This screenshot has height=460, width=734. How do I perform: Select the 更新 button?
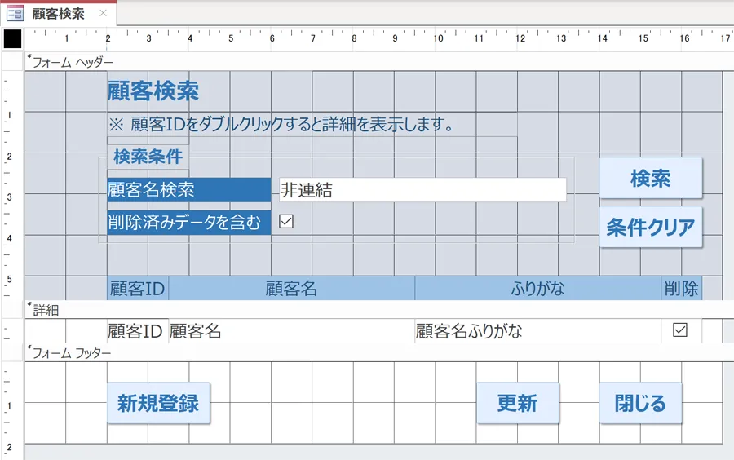click(517, 403)
